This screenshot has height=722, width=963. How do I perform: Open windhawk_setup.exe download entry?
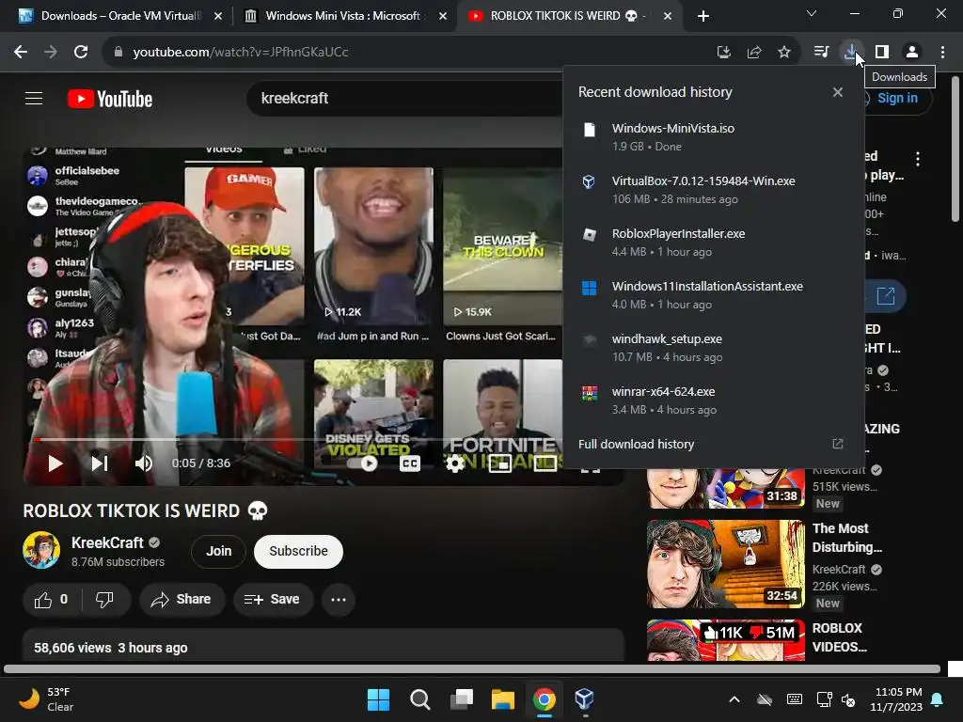(x=714, y=348)
